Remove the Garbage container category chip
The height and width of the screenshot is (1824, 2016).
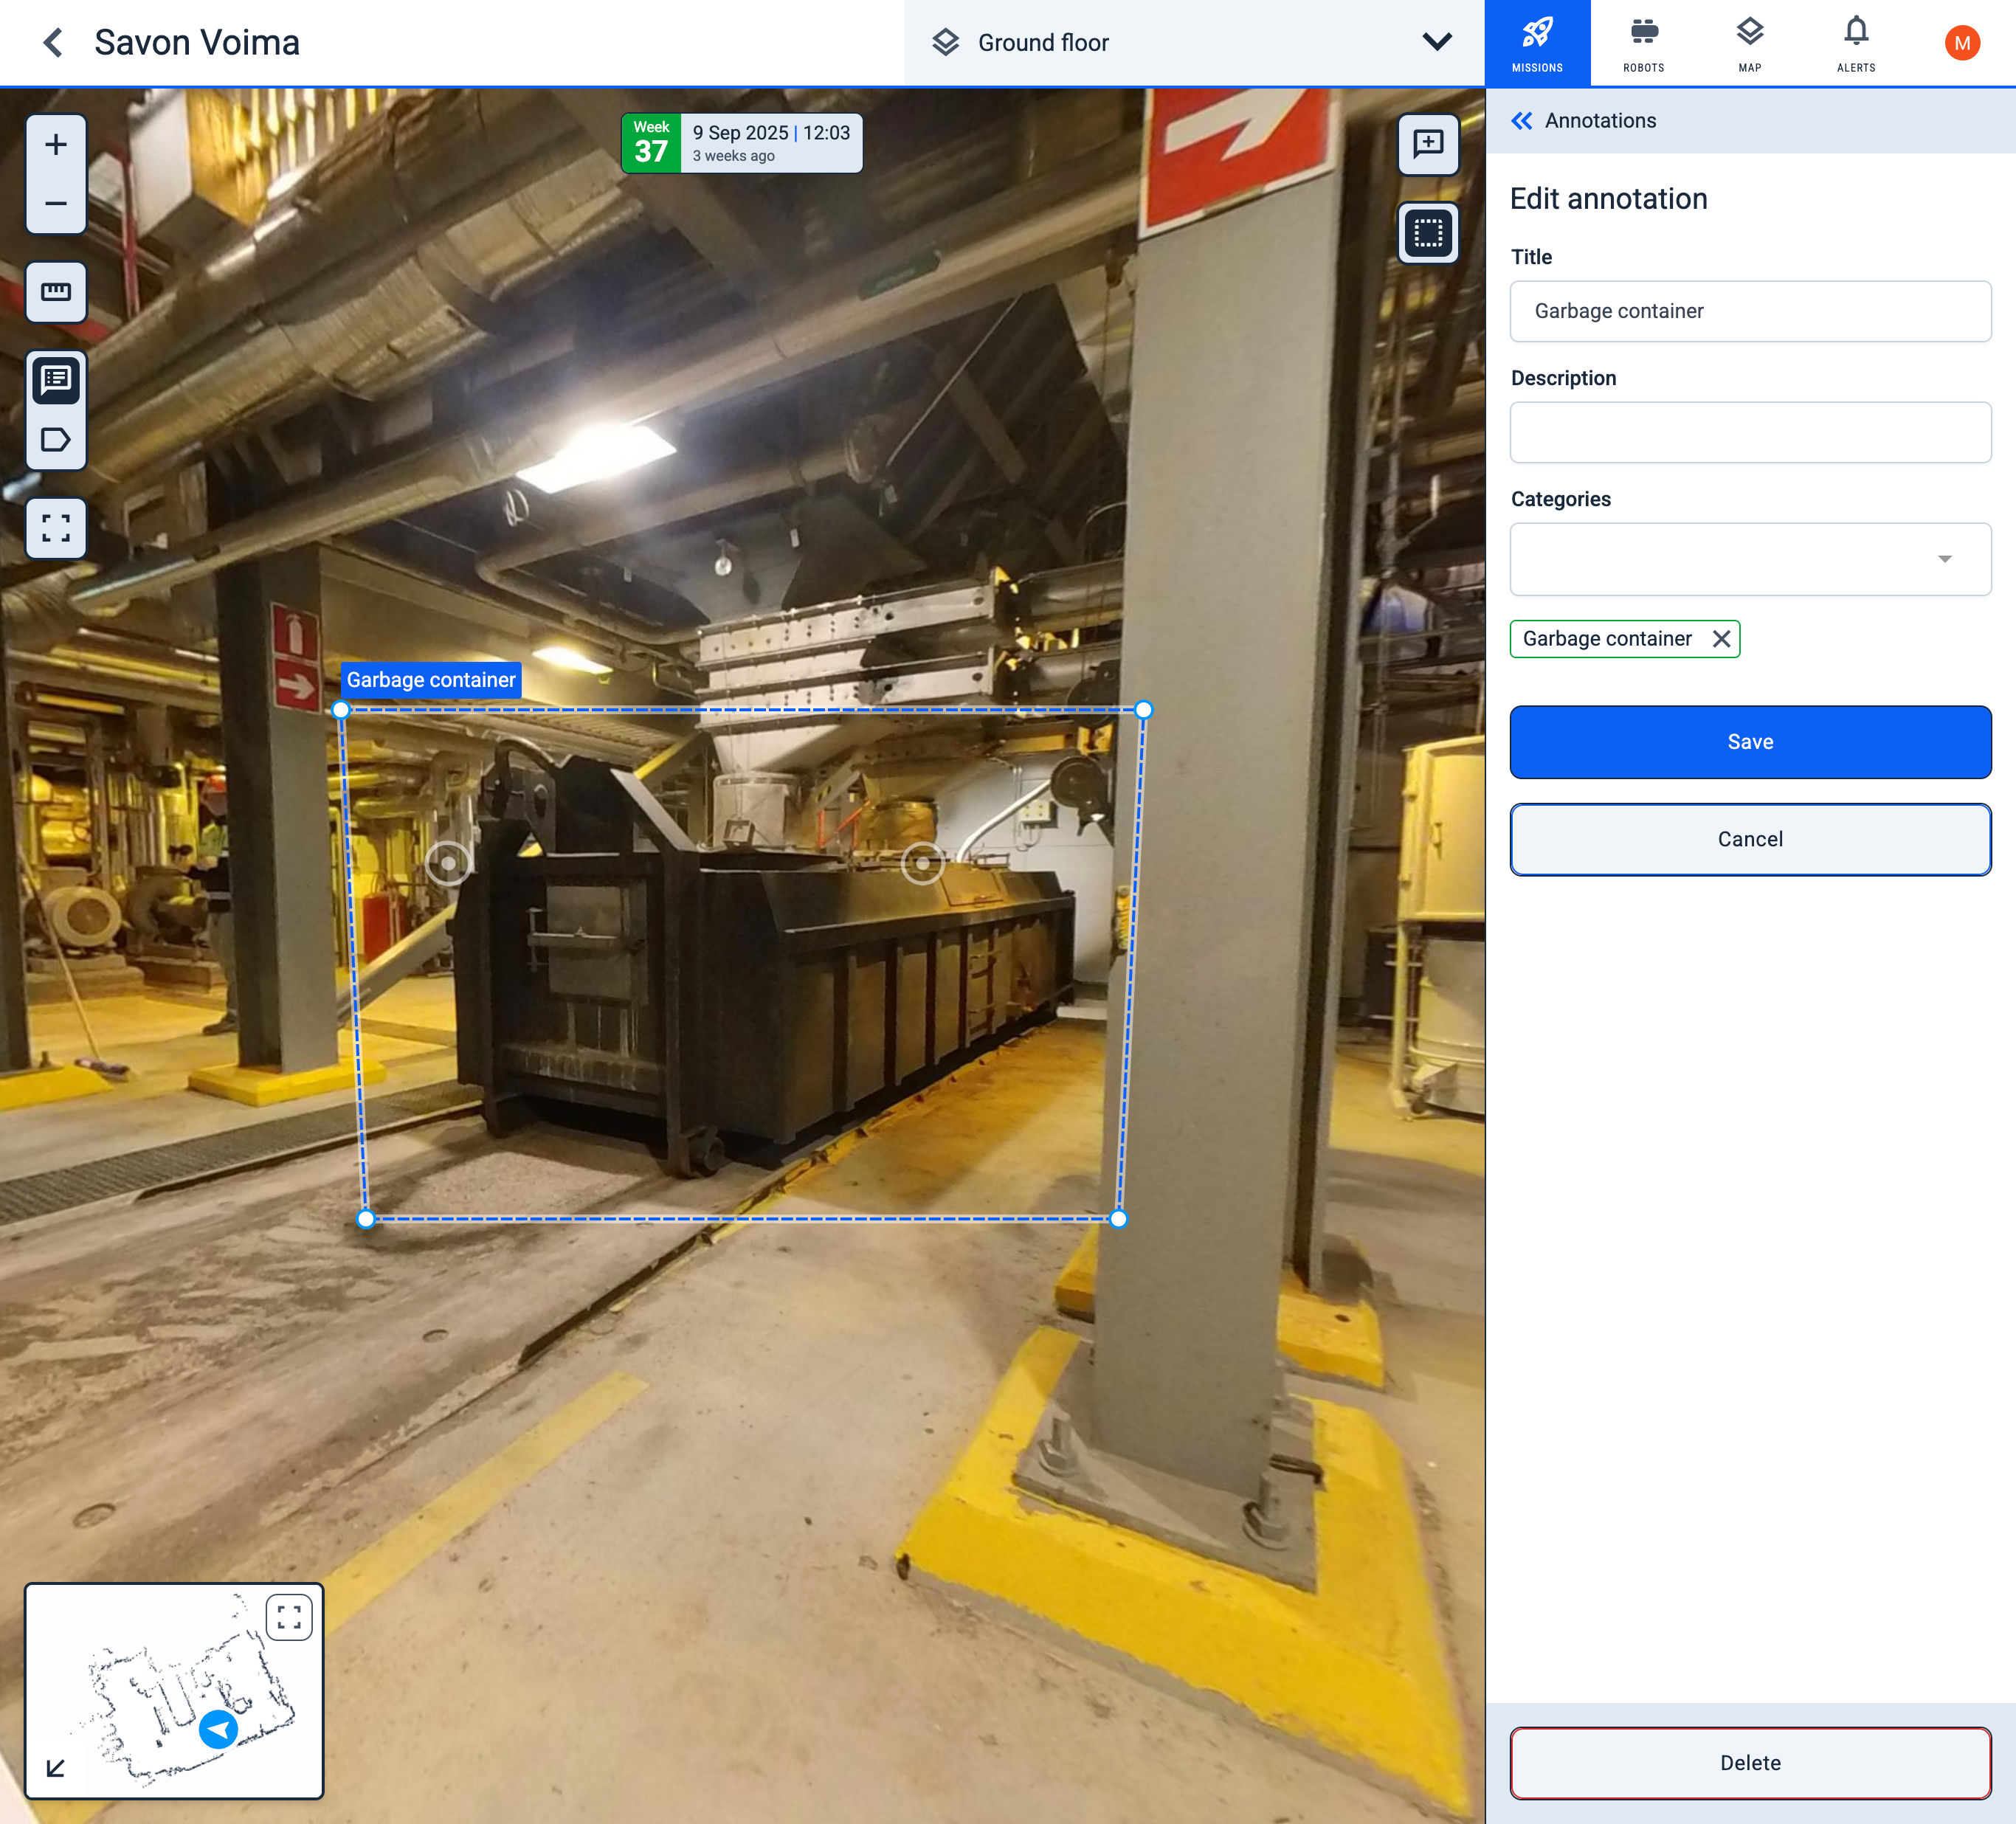pos(1720,639)
